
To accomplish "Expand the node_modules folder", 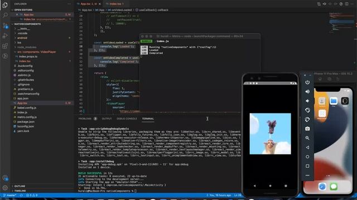I will coord(27,47).
